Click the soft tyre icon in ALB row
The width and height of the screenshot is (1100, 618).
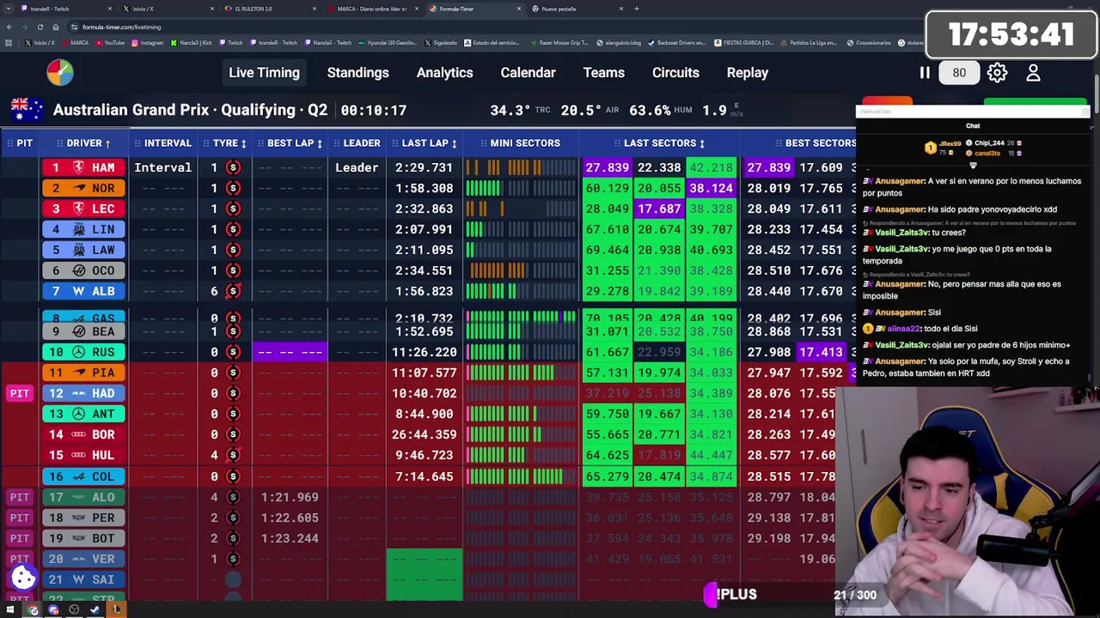(233, 291)
